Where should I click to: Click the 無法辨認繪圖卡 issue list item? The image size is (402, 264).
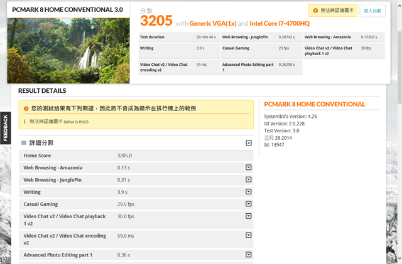point(46,122)
